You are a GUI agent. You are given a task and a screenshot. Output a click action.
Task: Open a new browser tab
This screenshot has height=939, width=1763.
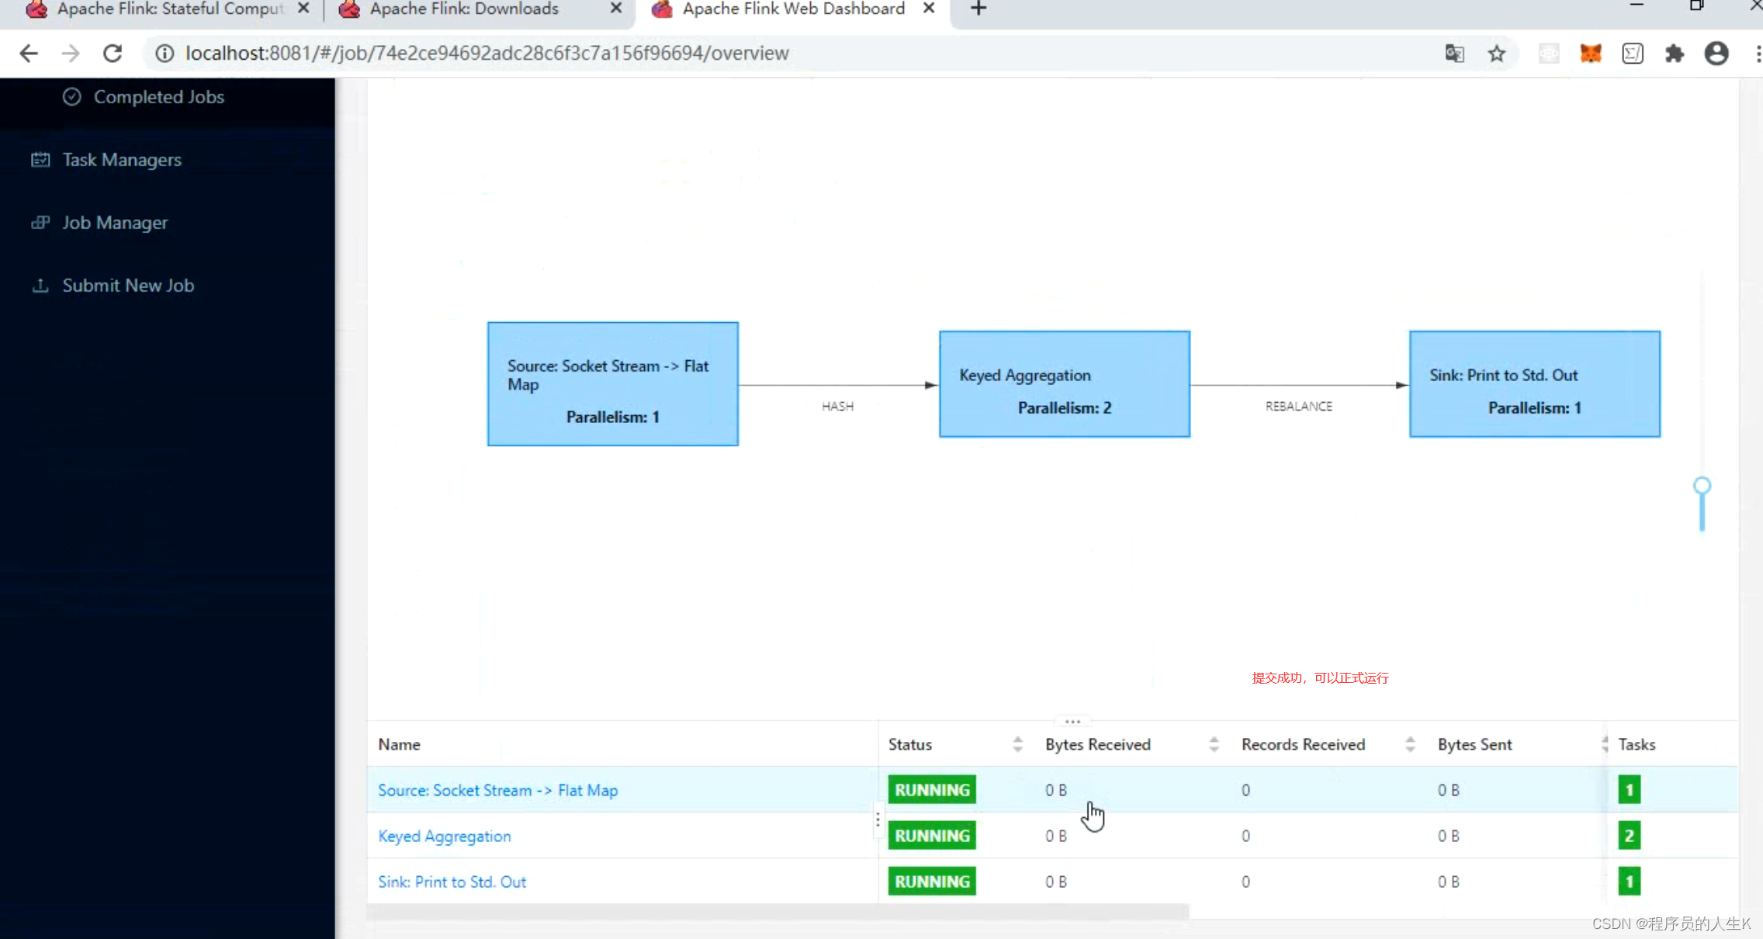978,9
